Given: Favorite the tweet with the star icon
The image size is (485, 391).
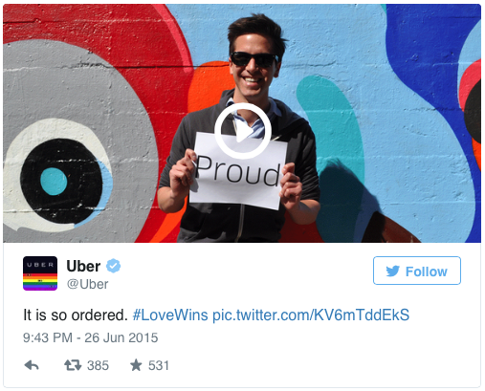Looking at the screenshot, I should click(136, 365).
